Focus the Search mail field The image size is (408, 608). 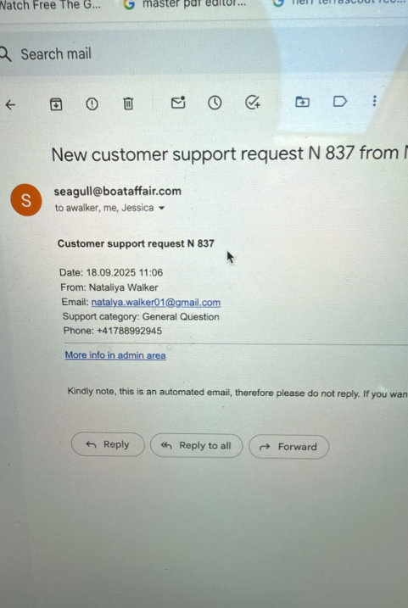[140, 54]
